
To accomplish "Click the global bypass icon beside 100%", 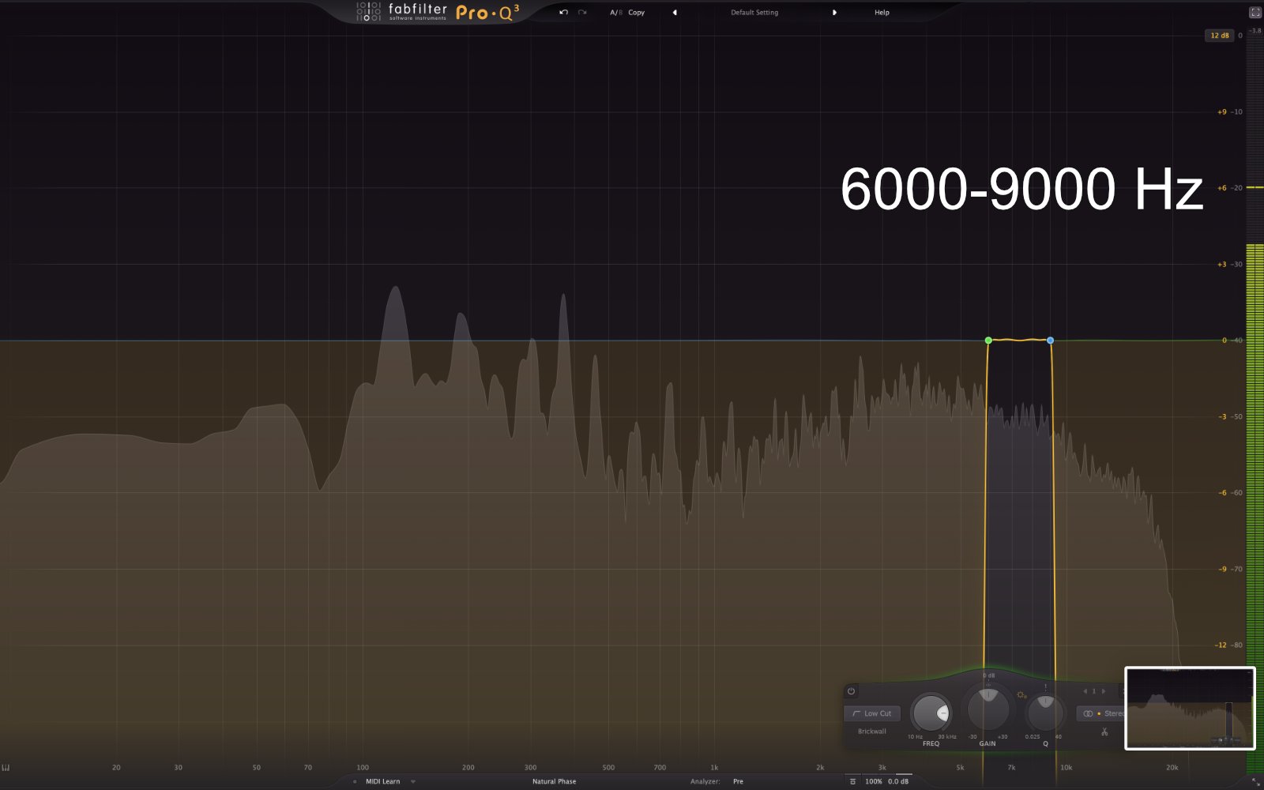I will tap(852, 781).
